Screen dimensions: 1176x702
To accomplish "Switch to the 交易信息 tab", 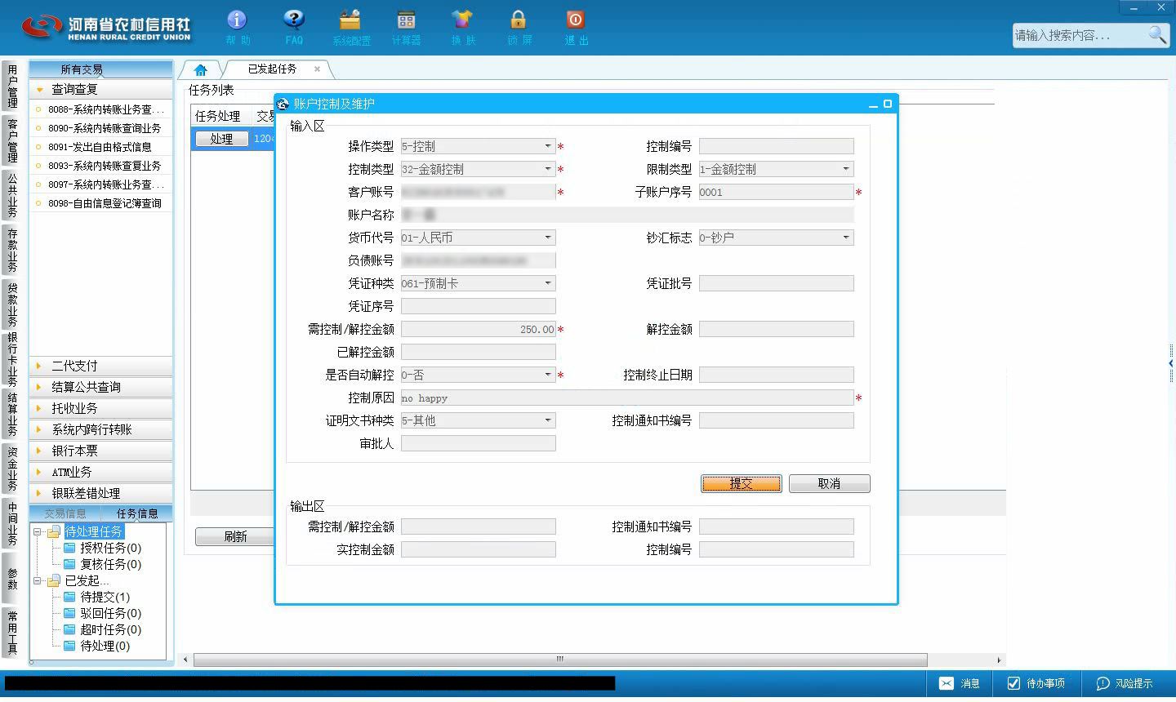I will 65,513.
